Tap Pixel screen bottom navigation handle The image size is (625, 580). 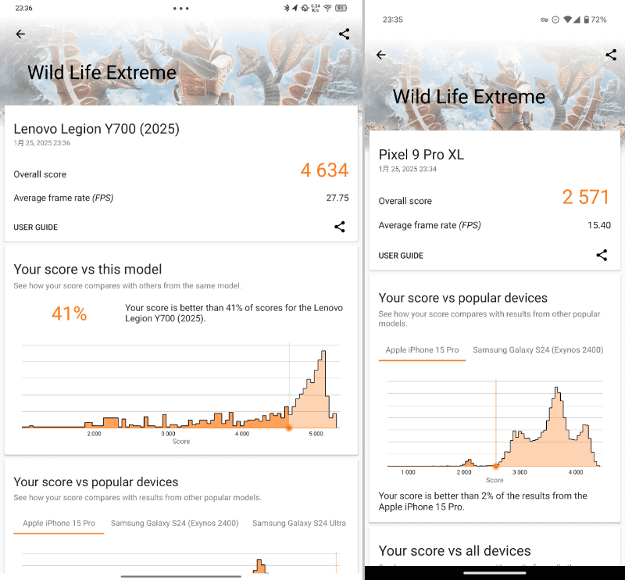point(495,573)
